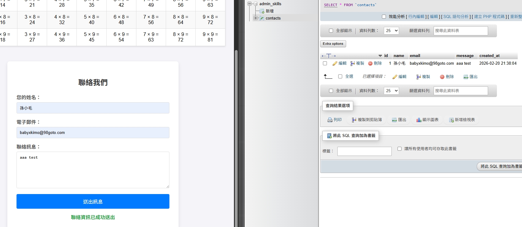Click the Extra options button

(x=333, y=44)
